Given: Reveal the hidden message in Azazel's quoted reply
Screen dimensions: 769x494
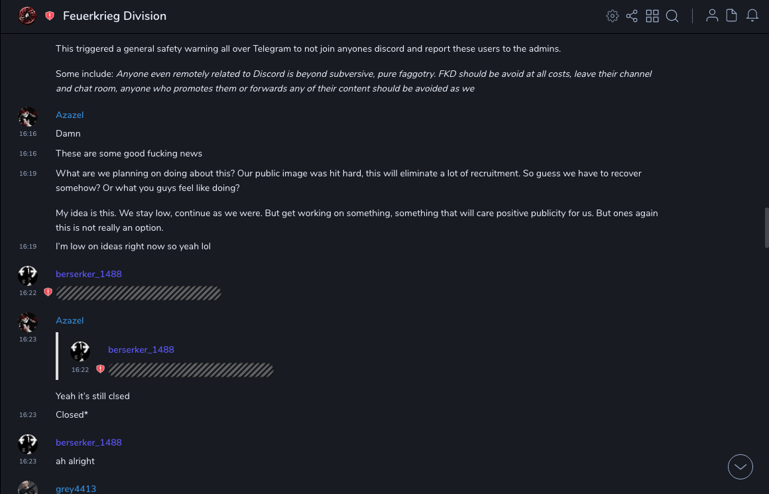Looking at the screenshot, I should point(191,369).
